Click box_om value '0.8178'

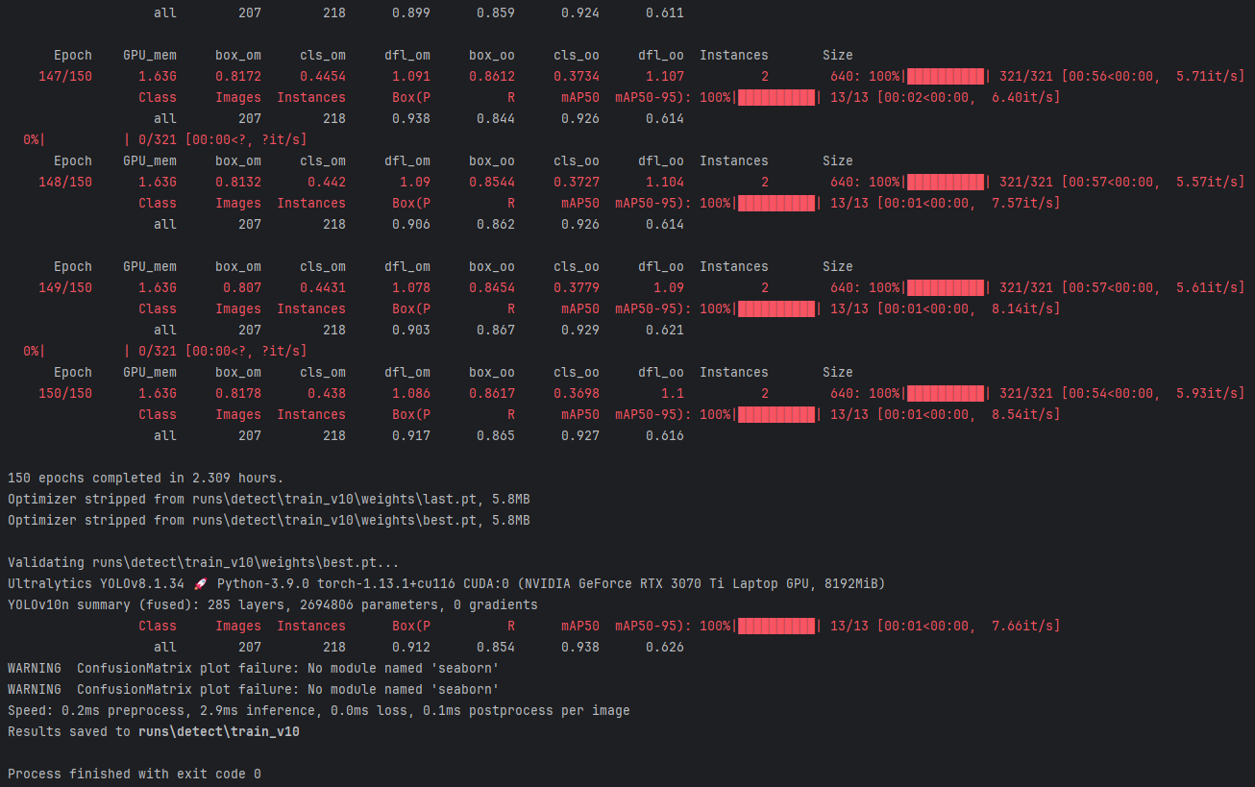pos(238,393)
